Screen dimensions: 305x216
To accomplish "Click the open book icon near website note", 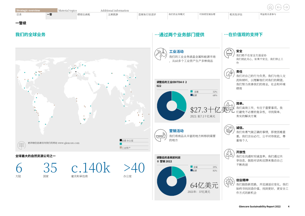I will pos(22,145).
